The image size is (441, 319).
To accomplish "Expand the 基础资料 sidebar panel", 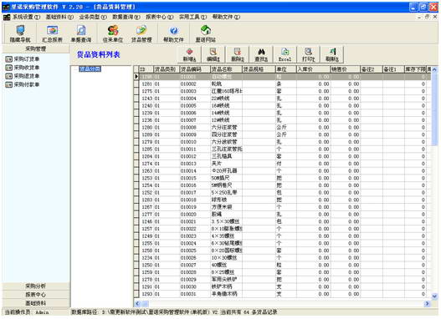I will tap(36, 303).
